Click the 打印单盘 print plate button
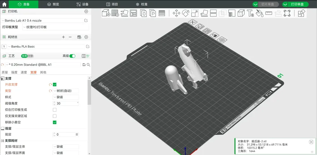 298,4
